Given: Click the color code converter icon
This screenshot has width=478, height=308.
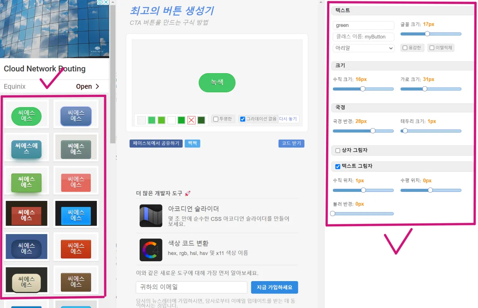Looking at the screenshot, I should point(151,250).
